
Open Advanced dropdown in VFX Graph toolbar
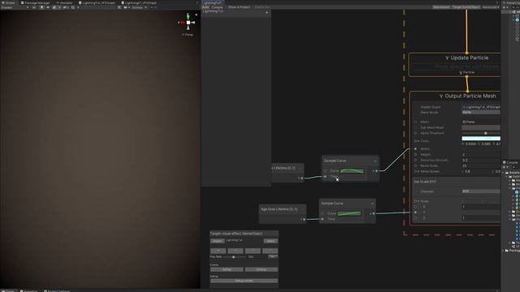click(491, 7)
